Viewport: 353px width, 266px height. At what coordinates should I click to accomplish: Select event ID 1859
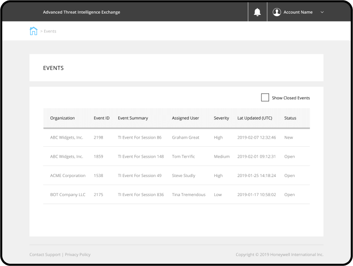coord(98,157)
